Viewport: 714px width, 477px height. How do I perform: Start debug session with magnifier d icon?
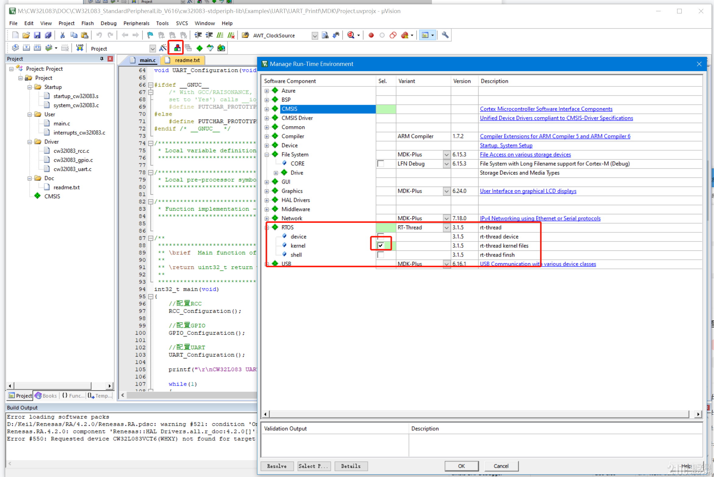click(351, 35)
